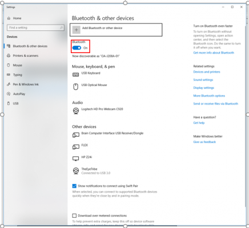This screenshot has height=228, width=249.
Task: Turn off the Bluetooth toggle
Action: point(77,48)
